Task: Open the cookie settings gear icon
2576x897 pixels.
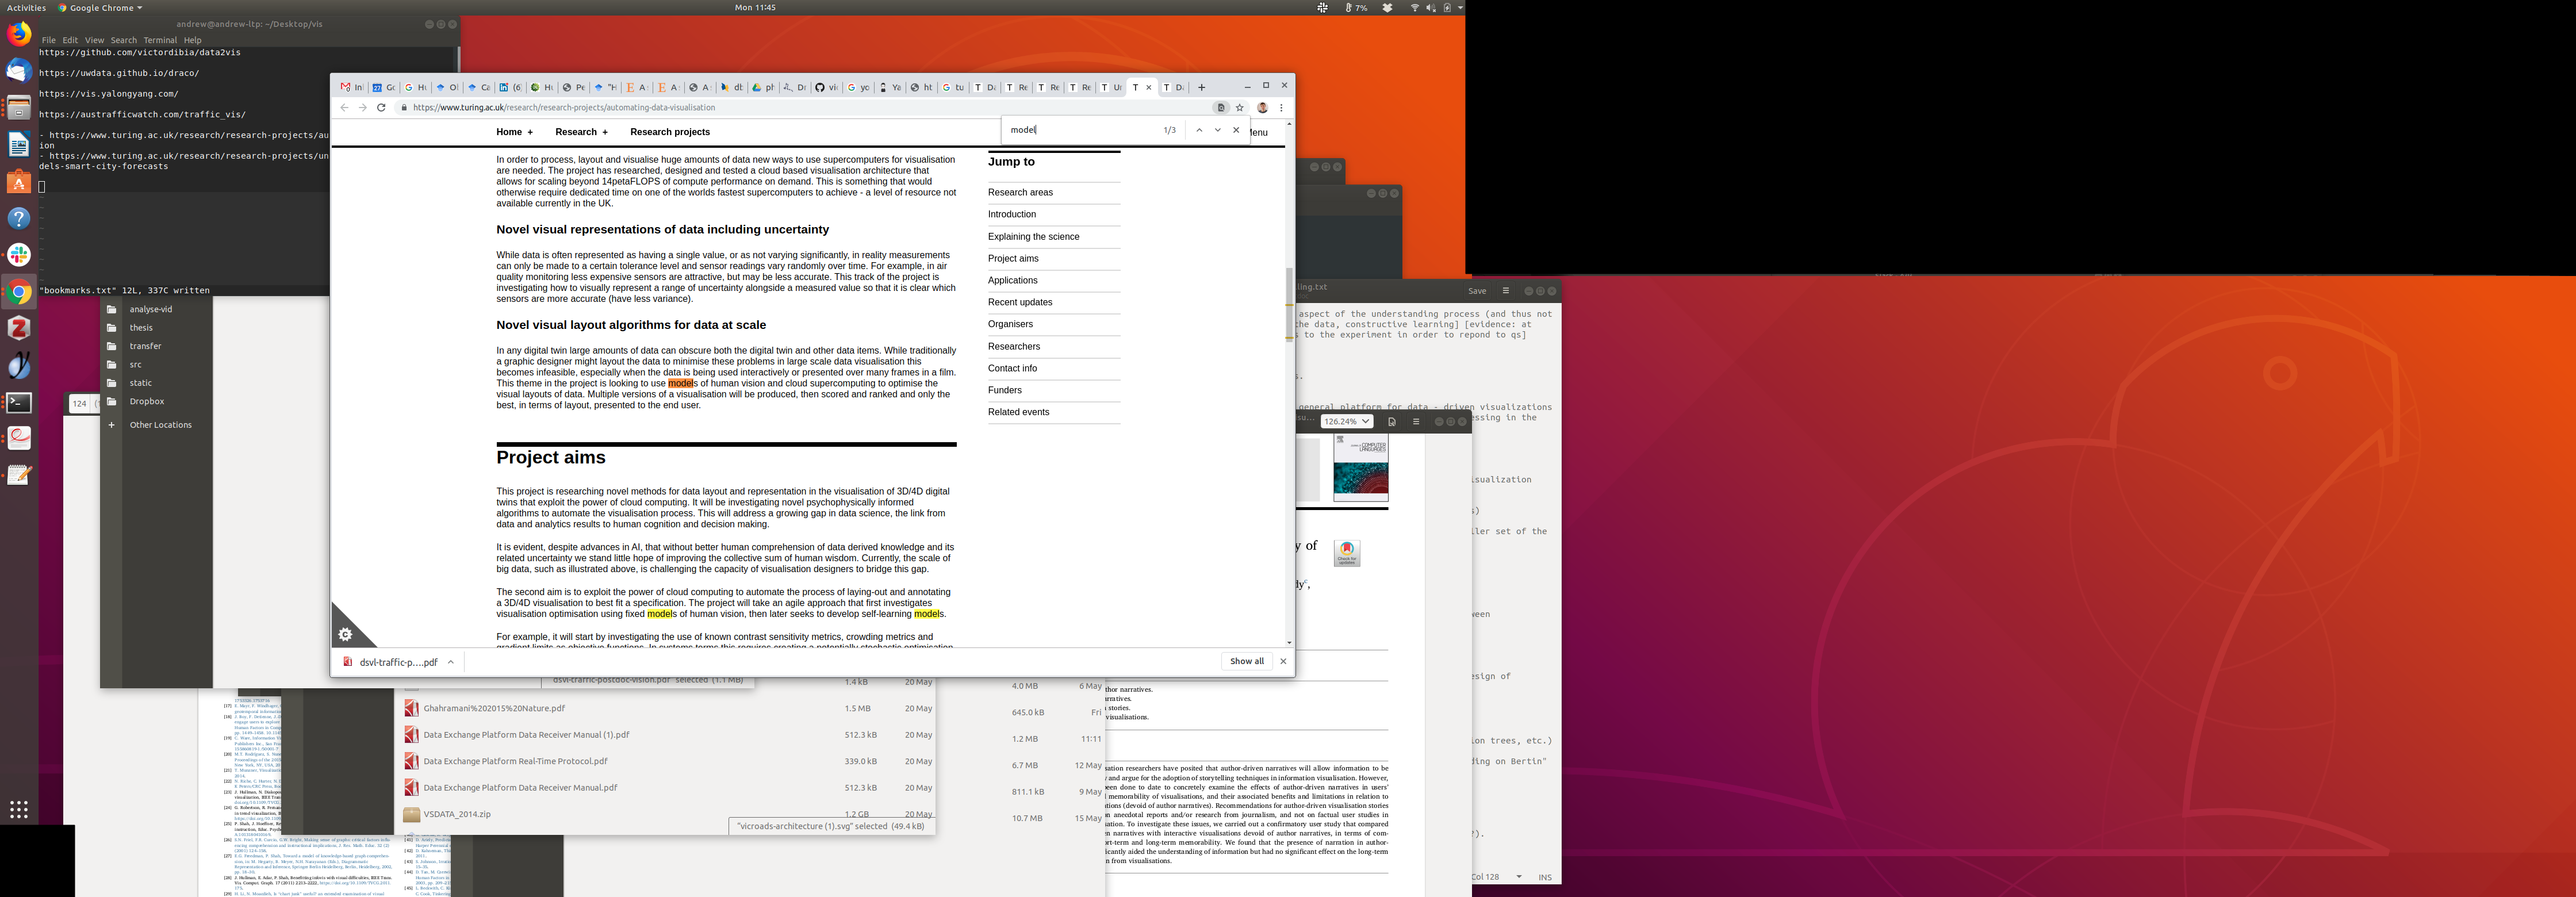Action: click(345, 634)
